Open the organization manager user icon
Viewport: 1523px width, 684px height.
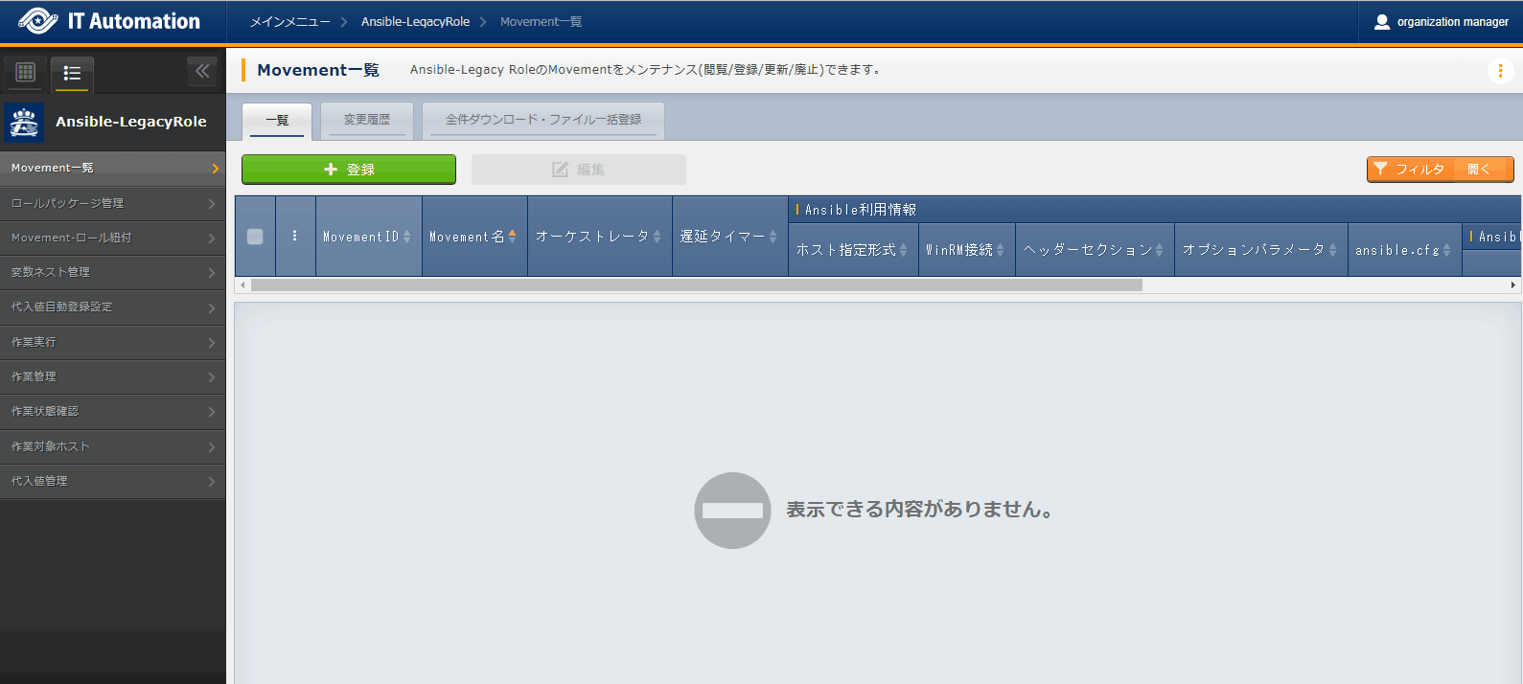[x=1381, y=22]
